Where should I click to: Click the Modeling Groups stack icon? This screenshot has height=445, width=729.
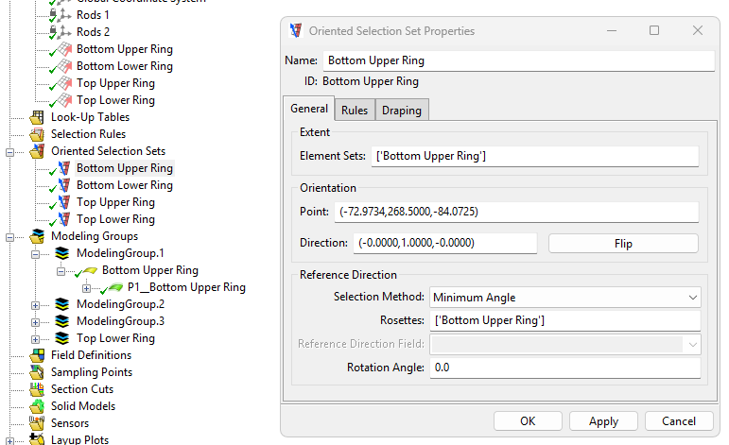tap(38, 236)
